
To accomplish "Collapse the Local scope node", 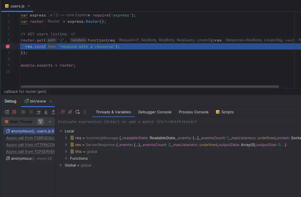I will [60, 131].
